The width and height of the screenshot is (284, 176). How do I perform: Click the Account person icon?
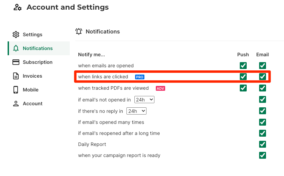16,104
